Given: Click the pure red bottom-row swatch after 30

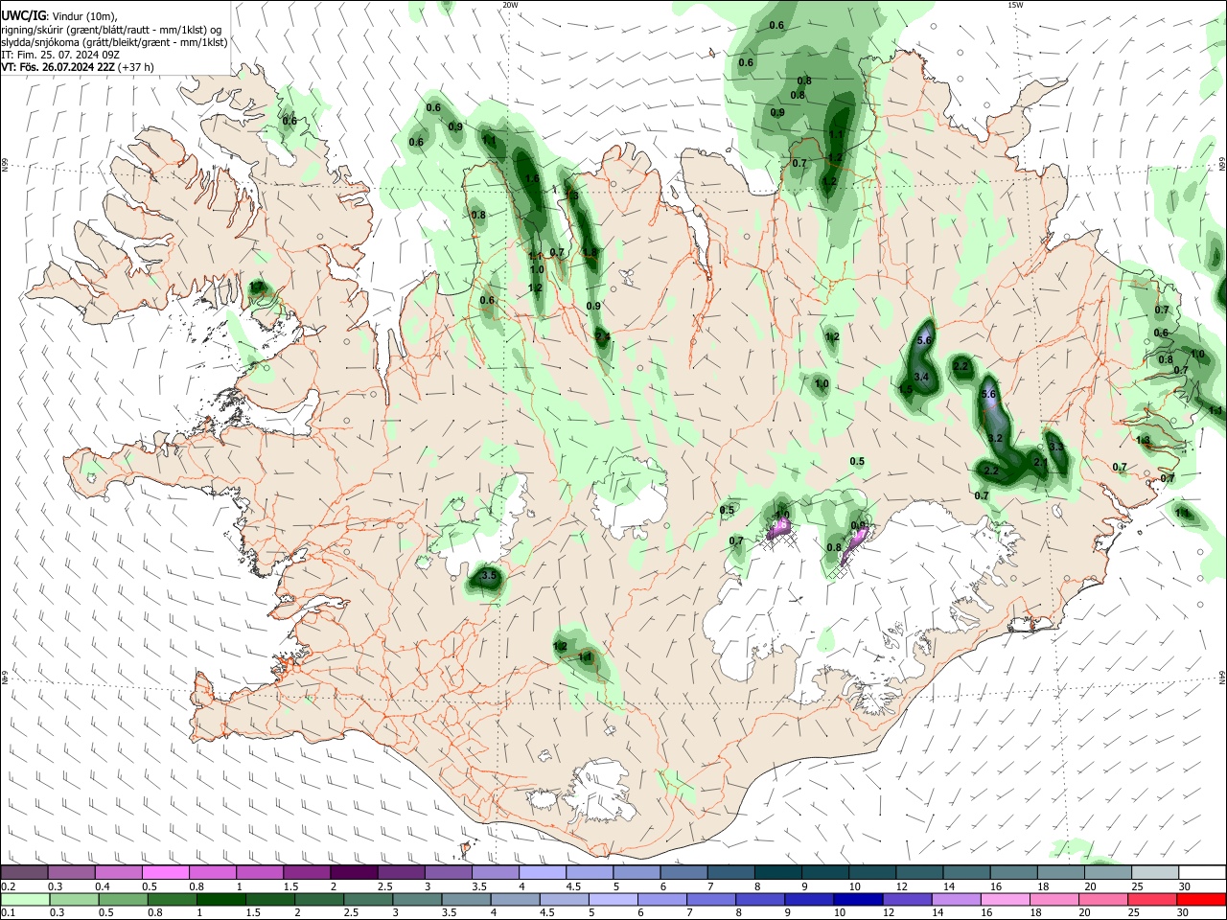Looking at the screenshot, I should (x=1201, y=899).
